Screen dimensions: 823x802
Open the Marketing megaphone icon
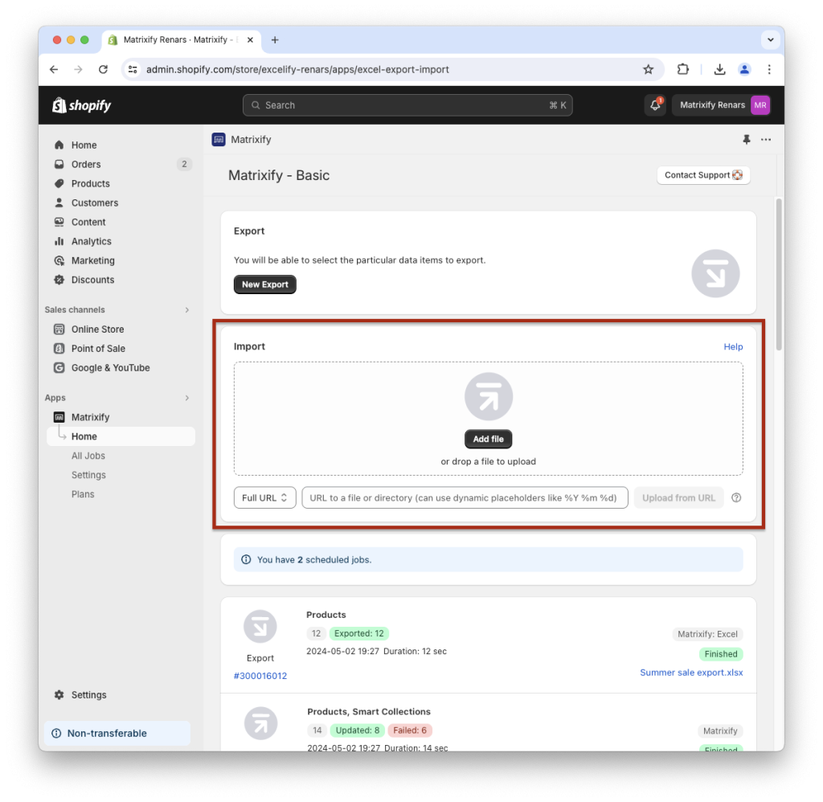point(57,260)
